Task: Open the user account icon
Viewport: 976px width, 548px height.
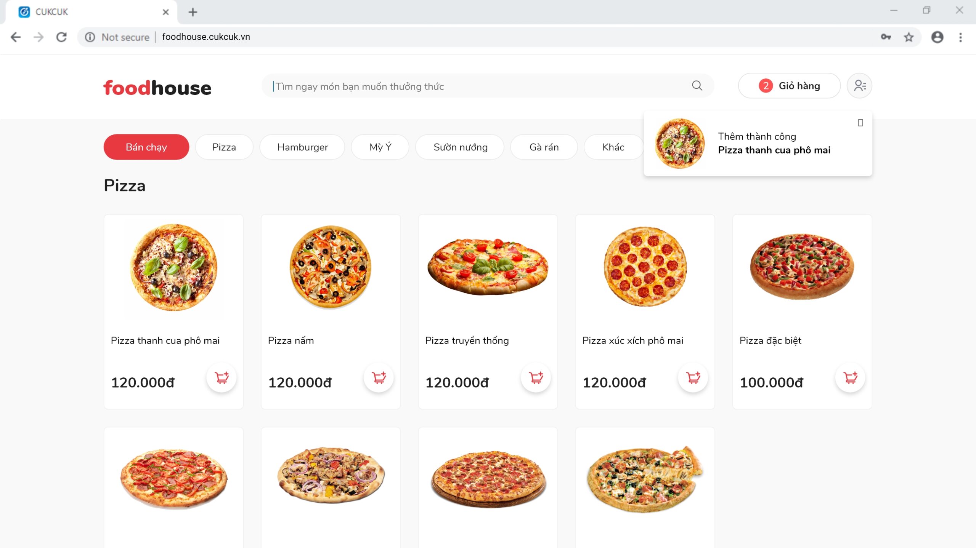Action: (859, 86)
